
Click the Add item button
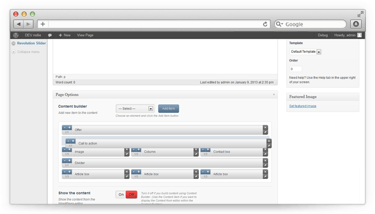(168, 109)
